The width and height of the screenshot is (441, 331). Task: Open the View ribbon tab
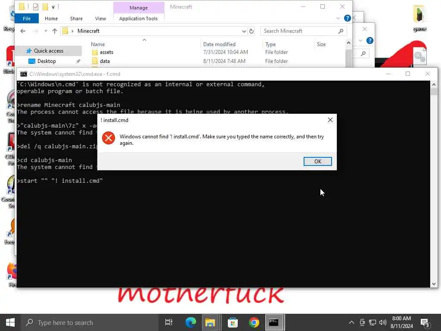tap(100, 19)
